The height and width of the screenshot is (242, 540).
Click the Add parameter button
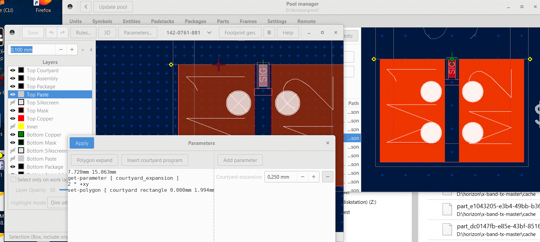point(240,160)
